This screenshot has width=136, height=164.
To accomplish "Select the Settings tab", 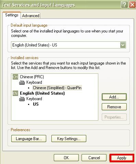I will click(x=12, y=15).
